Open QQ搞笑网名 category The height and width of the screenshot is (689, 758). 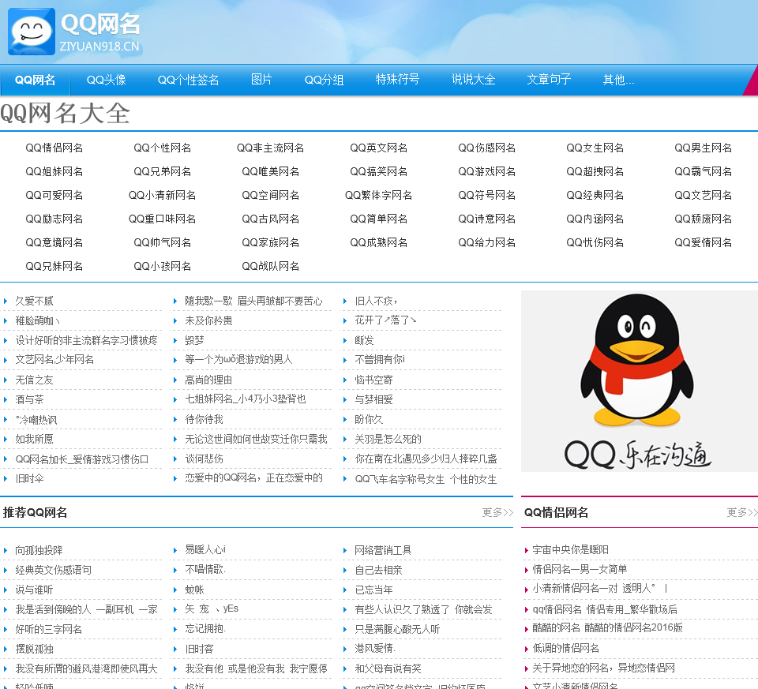(x=378, y=171)
